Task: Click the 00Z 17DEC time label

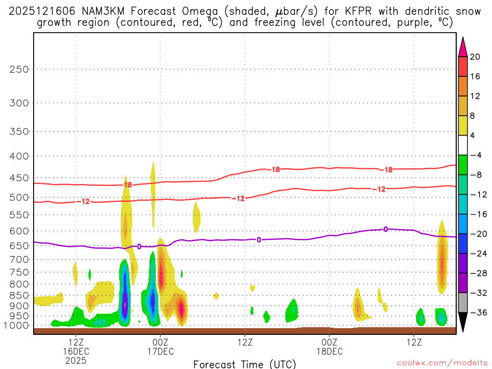Action: 160,347
